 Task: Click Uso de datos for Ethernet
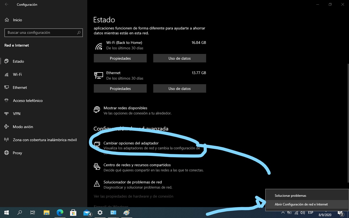click(179, 88)
